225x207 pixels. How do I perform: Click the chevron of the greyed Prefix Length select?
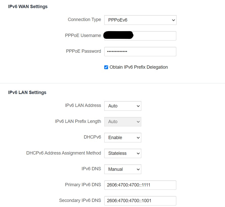click(x=138, y=122)
